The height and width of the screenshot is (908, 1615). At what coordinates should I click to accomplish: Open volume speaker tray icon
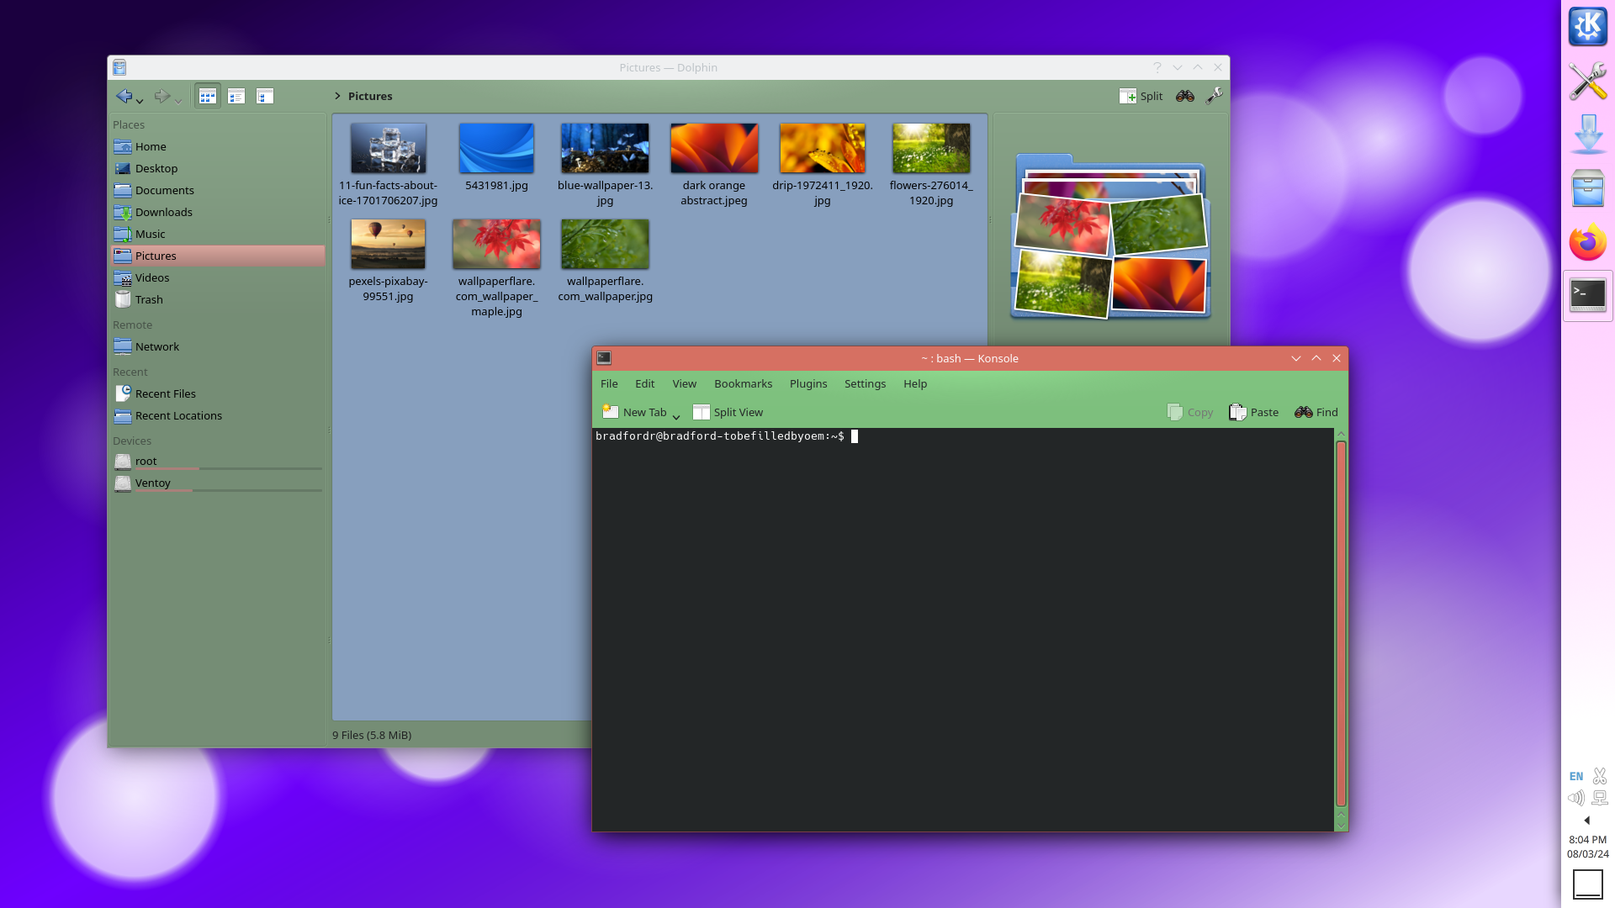point(1576,798)
